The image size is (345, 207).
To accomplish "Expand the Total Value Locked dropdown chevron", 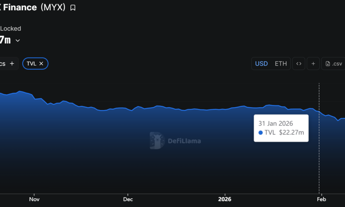I will coord(18,40).
